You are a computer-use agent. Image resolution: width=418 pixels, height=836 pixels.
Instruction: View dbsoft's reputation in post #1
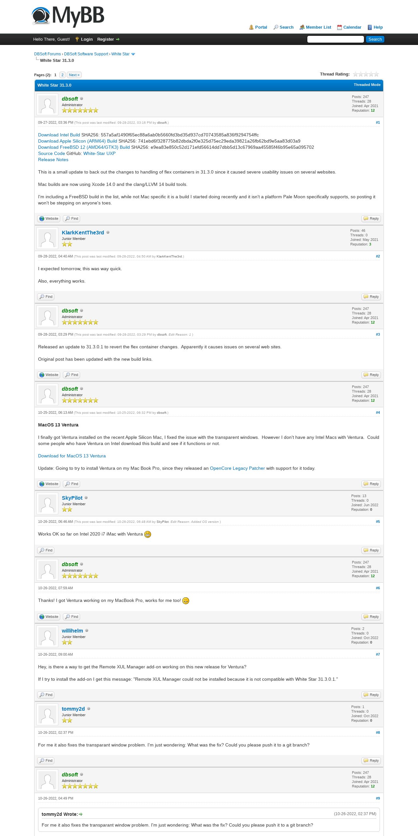point(373,110)
